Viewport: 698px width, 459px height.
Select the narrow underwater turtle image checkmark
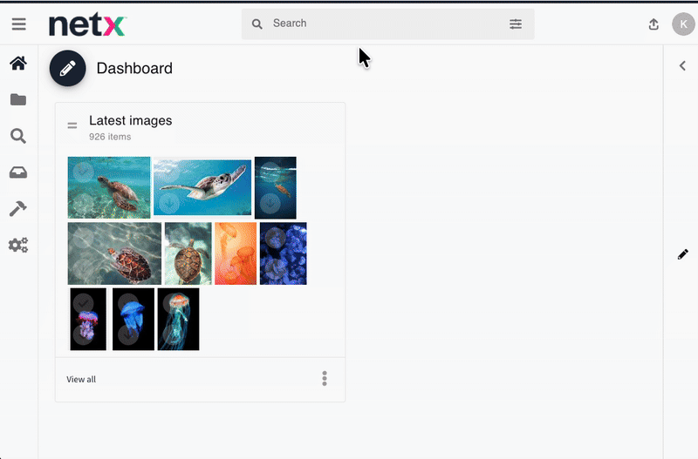tap(270, 172)
